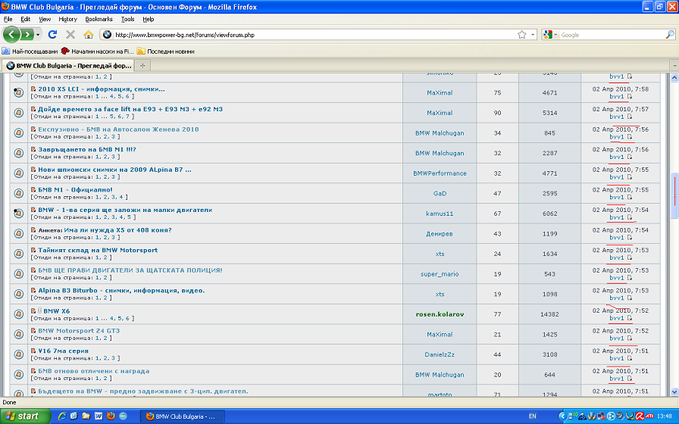Image resolution: width=679 pixels, height=424 pixels.
Task: Click the search magnifier icon
Action: click(669, 35)
